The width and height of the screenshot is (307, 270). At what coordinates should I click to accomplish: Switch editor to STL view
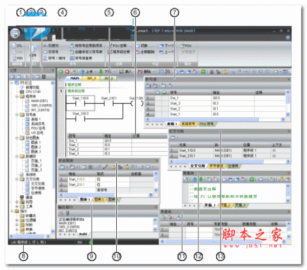tap(17, 46)
